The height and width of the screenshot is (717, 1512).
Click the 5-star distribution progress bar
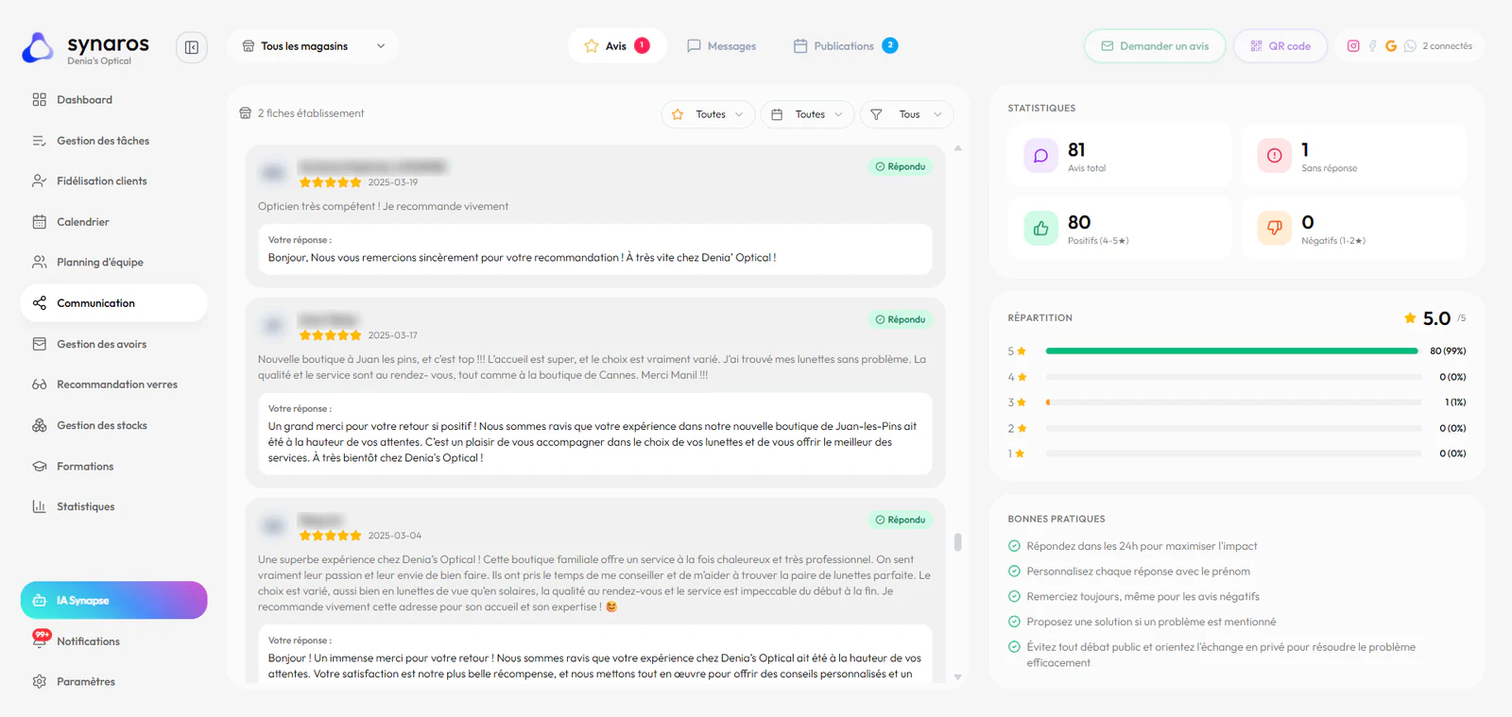(x=1233, y=350)
